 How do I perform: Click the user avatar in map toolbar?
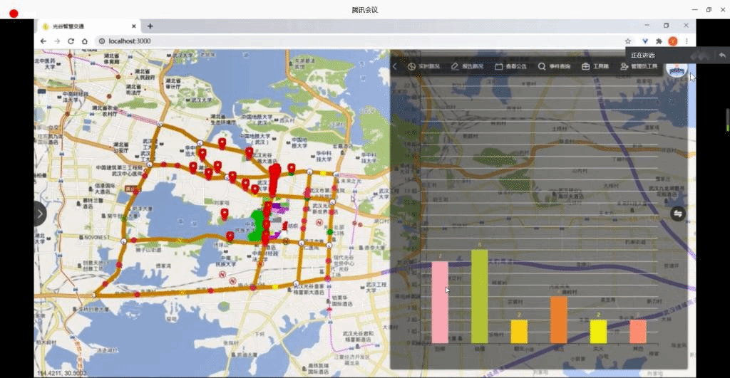pyautogui.click(x=676, y=68)
